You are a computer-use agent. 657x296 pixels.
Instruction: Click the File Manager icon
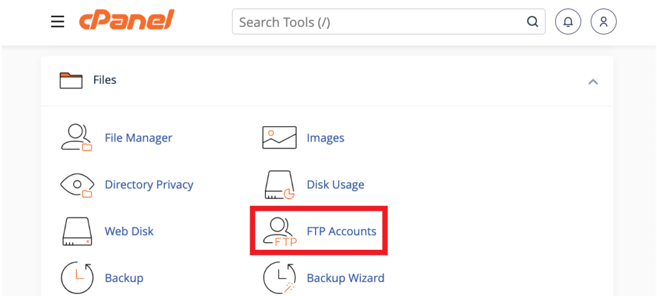tap(76, 137)
